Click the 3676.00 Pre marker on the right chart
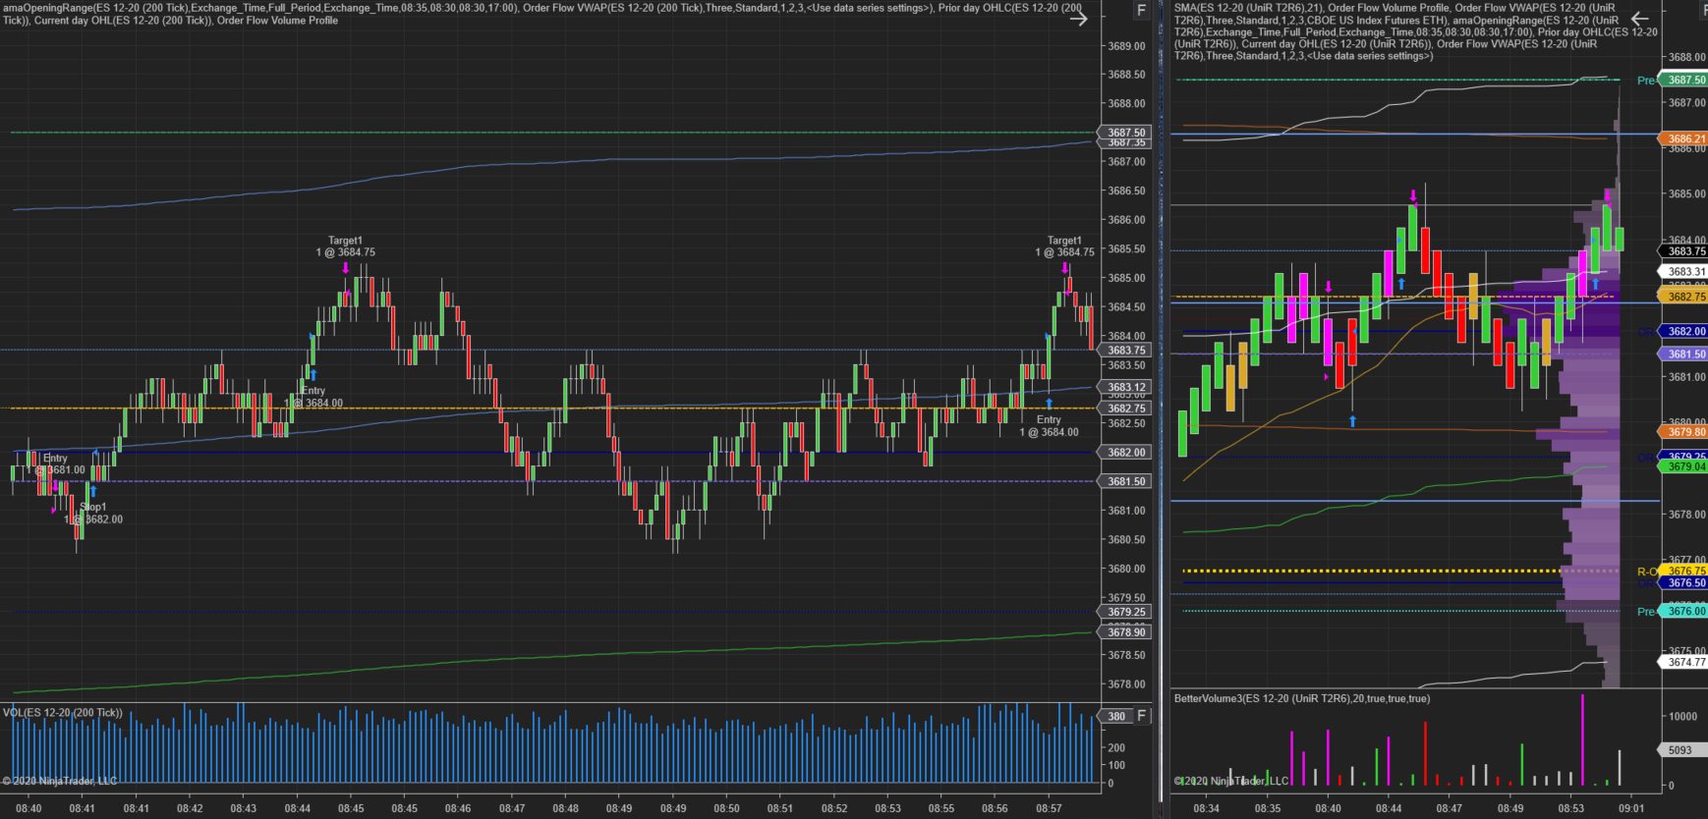The image size is (1708, 819). click(1684, 611)
